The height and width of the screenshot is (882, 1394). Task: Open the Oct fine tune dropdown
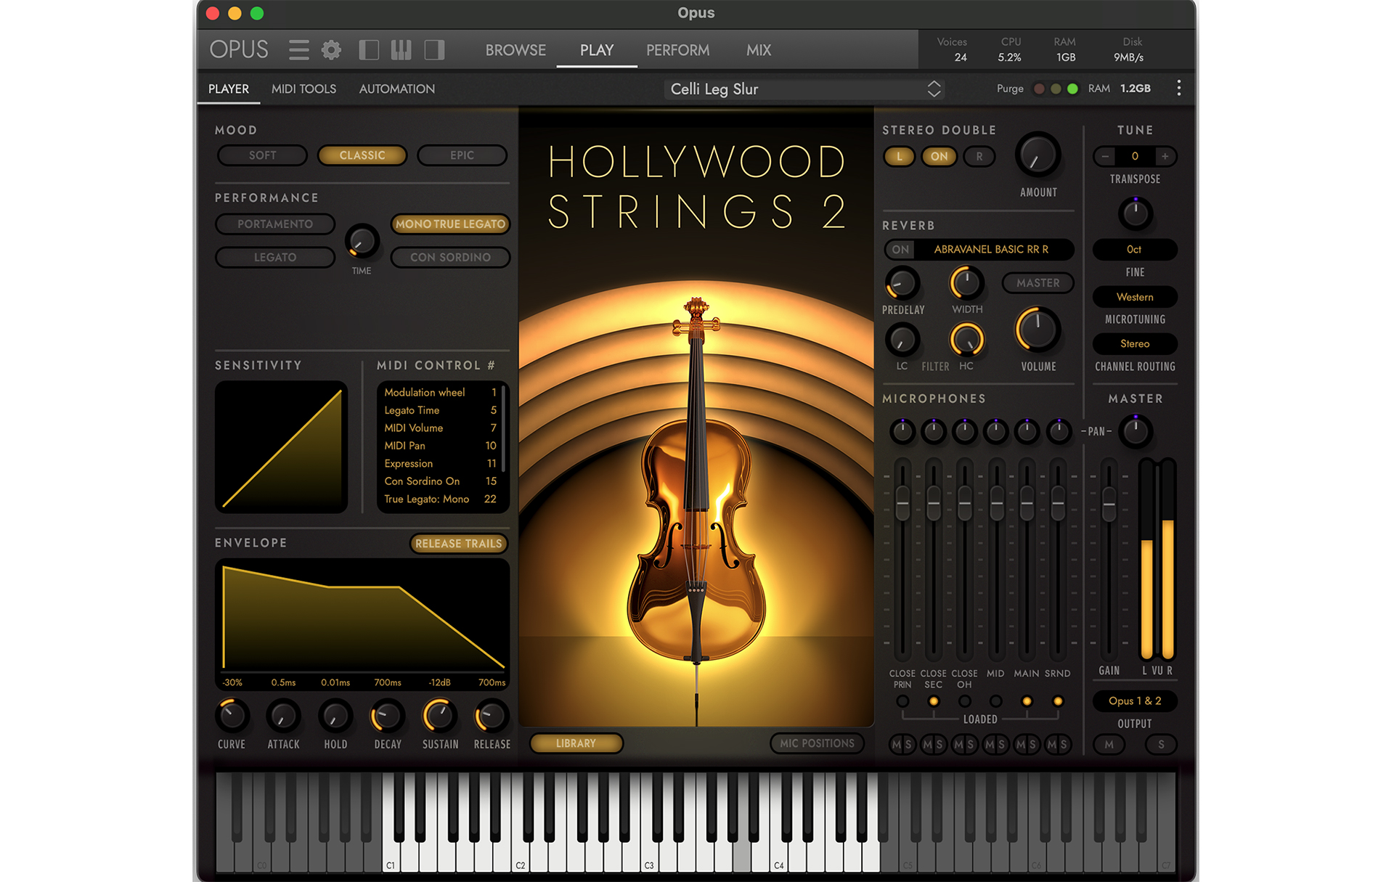click(x=1135, y=249)
